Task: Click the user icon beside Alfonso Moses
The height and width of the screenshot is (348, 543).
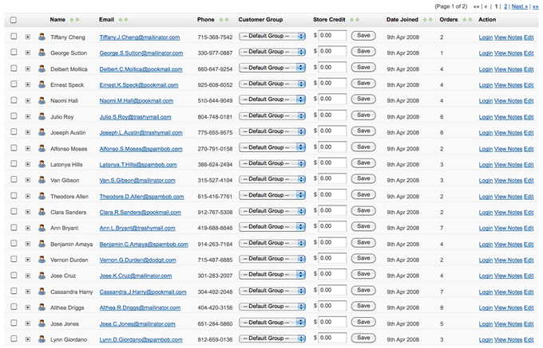Action: [42, 148]
